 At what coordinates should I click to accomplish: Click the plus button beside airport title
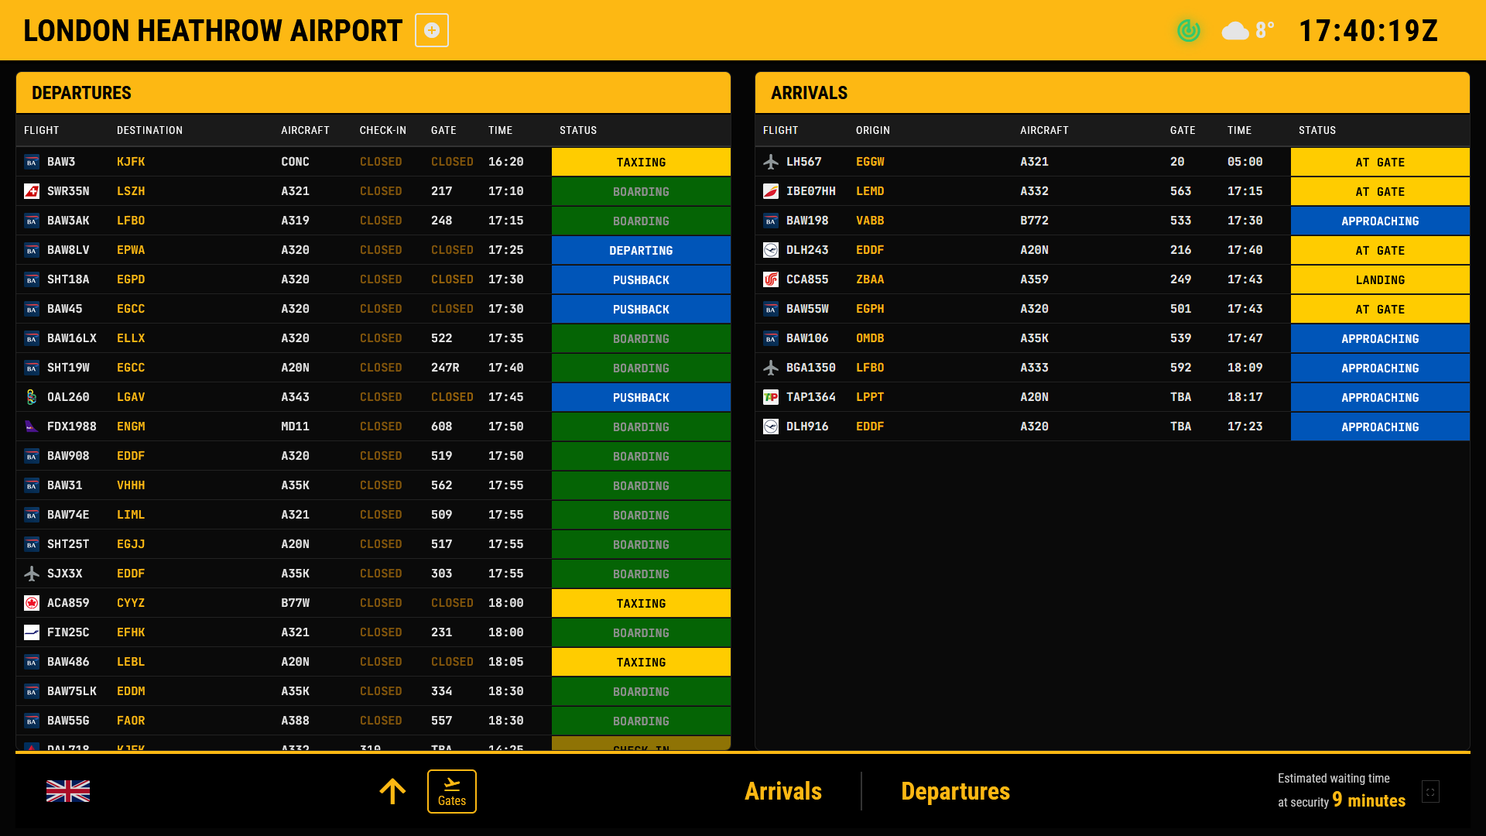pyautogui.click(x=432, y=30)
